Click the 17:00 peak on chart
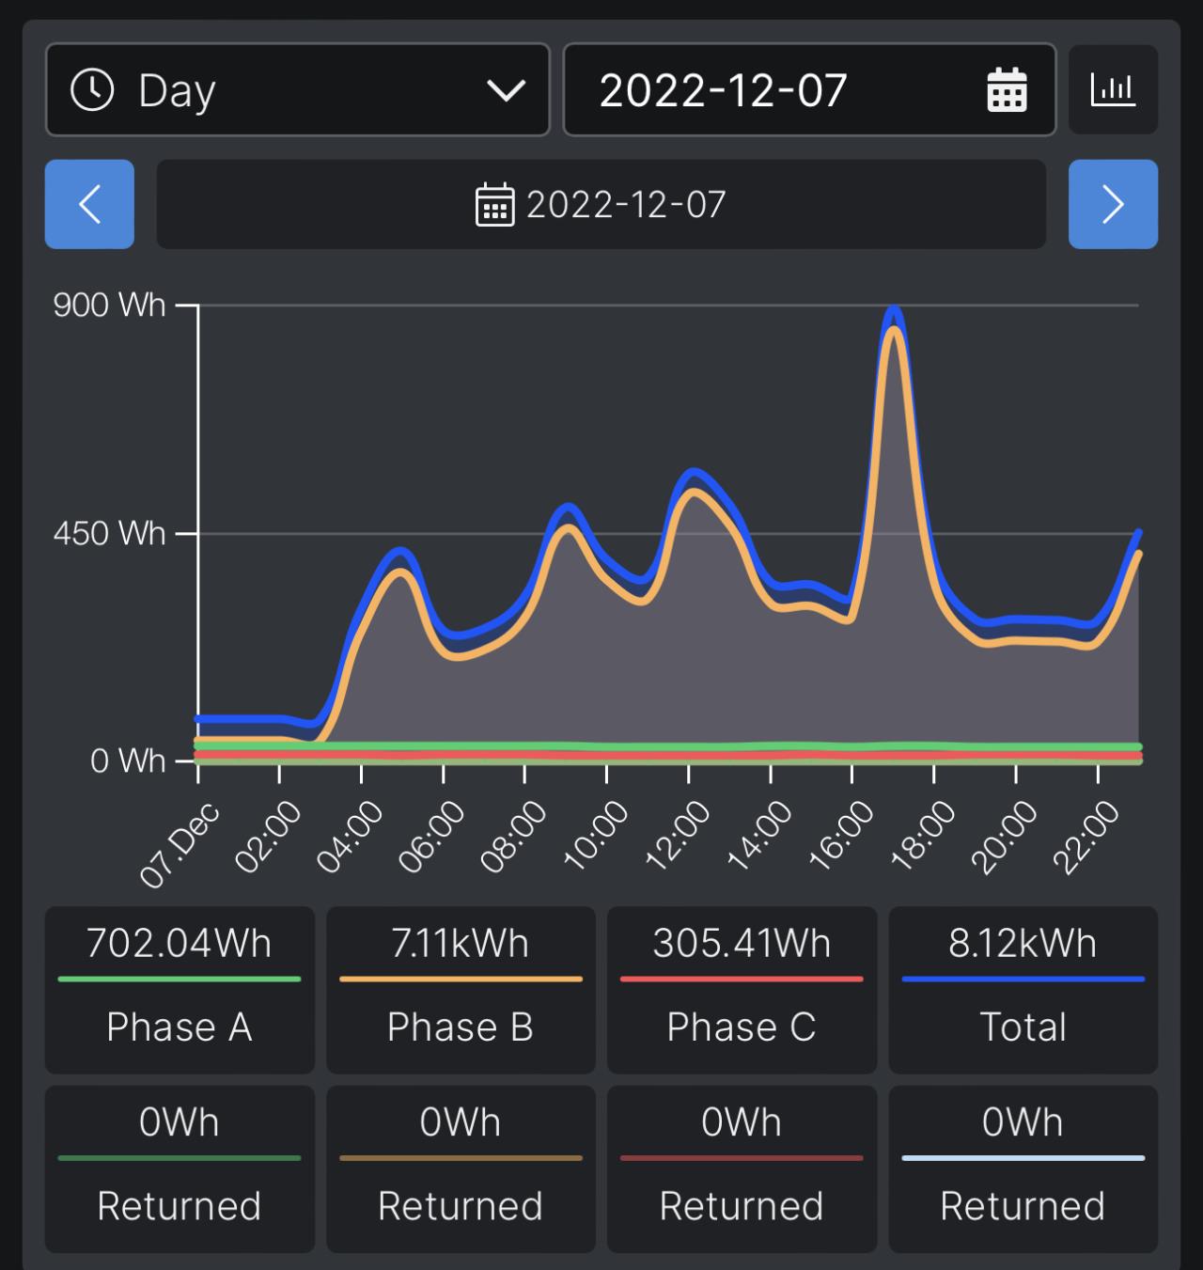Viewport: 1203px width, 1270px height. pos(893,313)
